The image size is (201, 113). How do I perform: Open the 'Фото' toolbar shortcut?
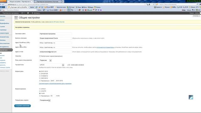(x=84, y=7)
